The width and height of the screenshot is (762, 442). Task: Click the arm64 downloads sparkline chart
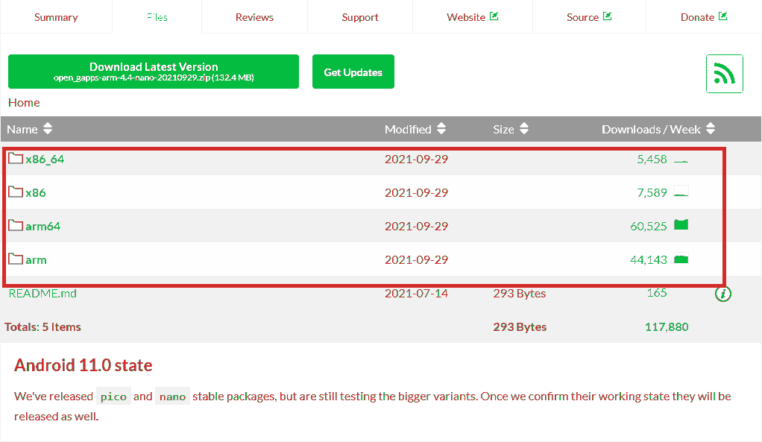click(681, 224)
